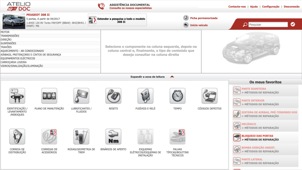The height and width of the screenshot is (170, 302).
Task: Click Estender a pesquisa a todo o modelo
Action: (117, 20)
